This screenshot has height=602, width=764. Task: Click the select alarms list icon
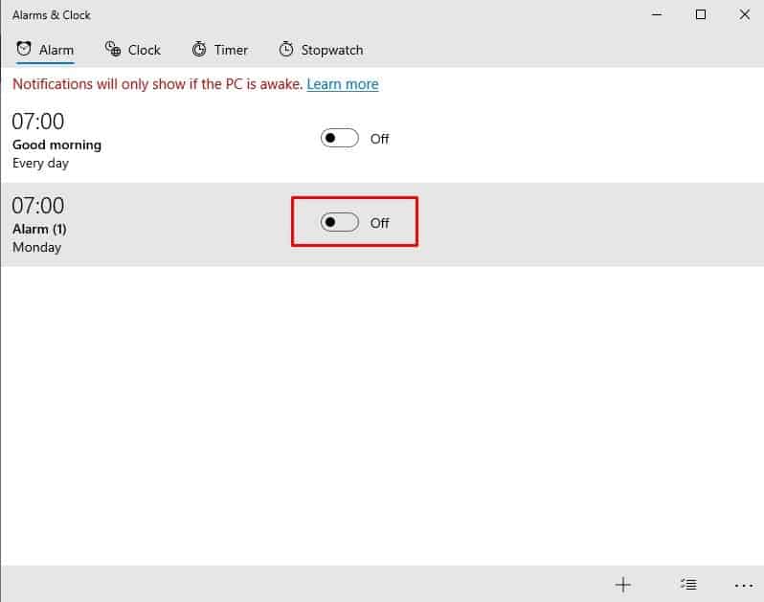(688, 584)
